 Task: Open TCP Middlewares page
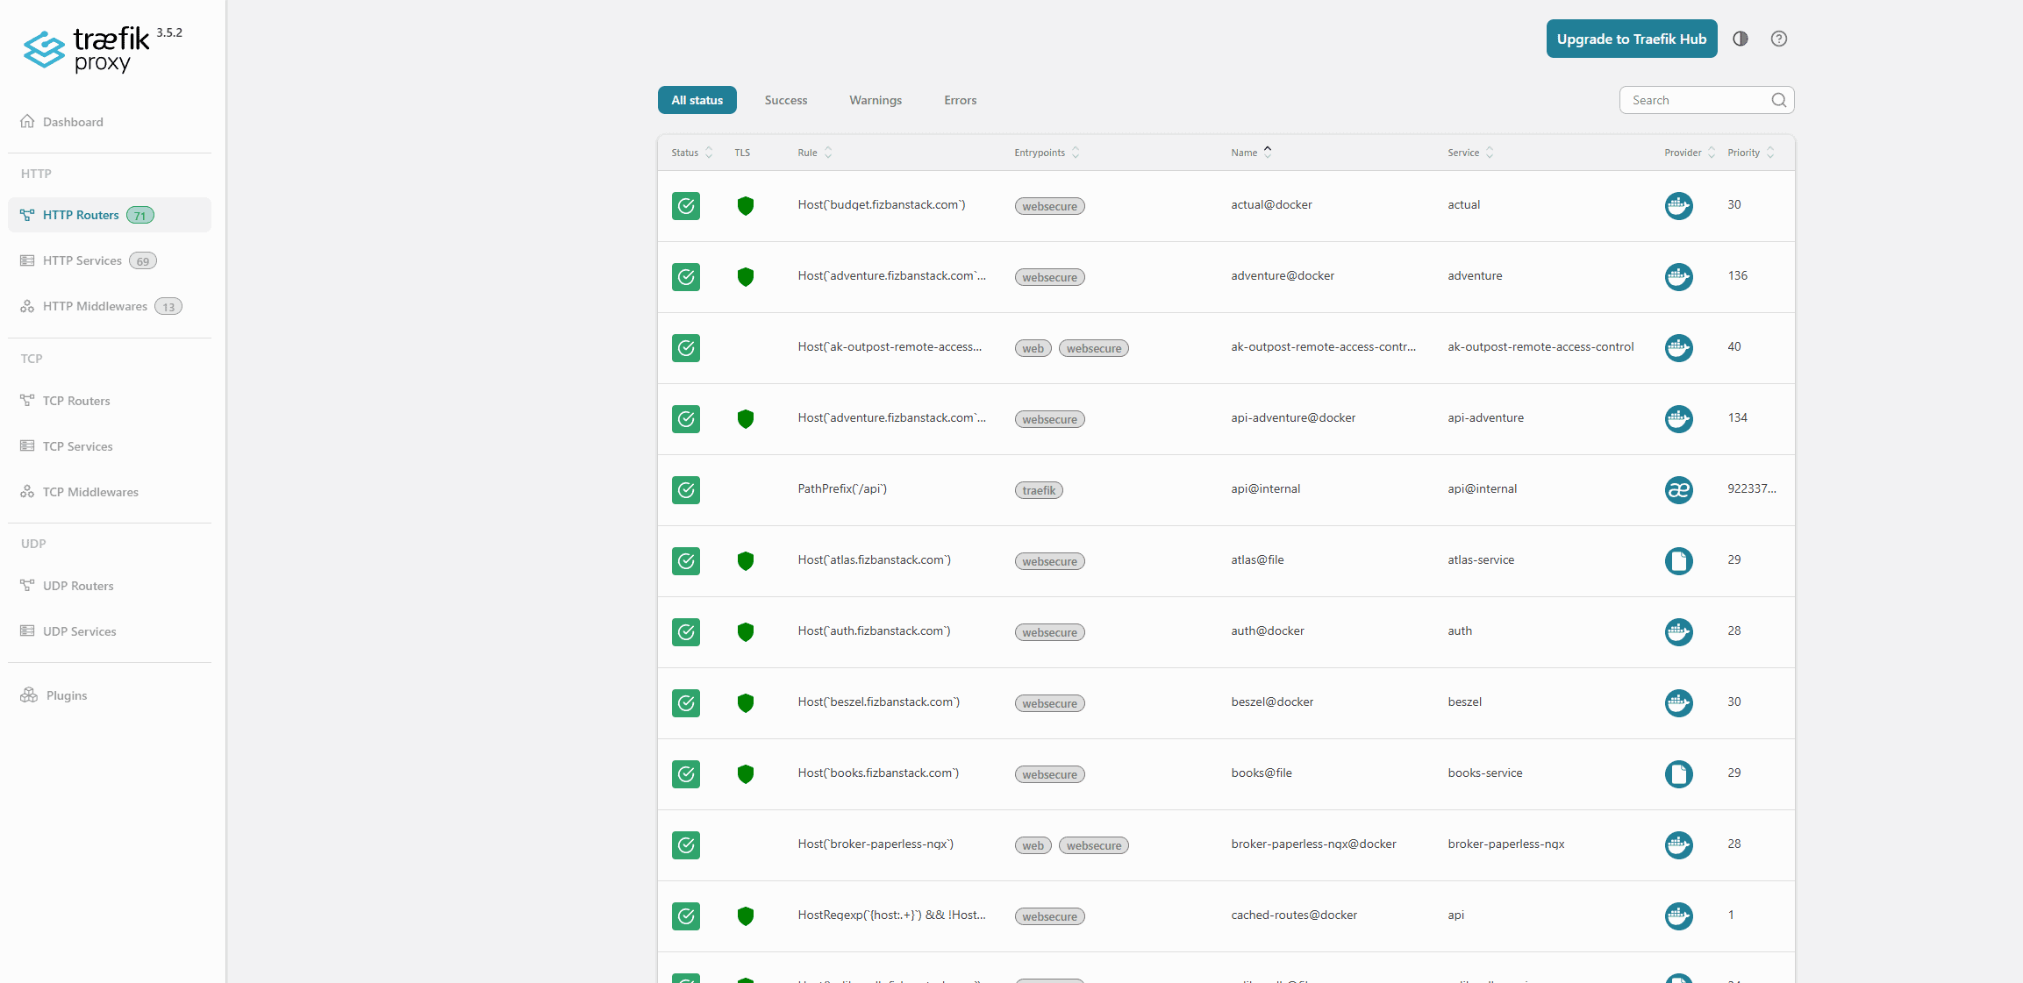110,492
